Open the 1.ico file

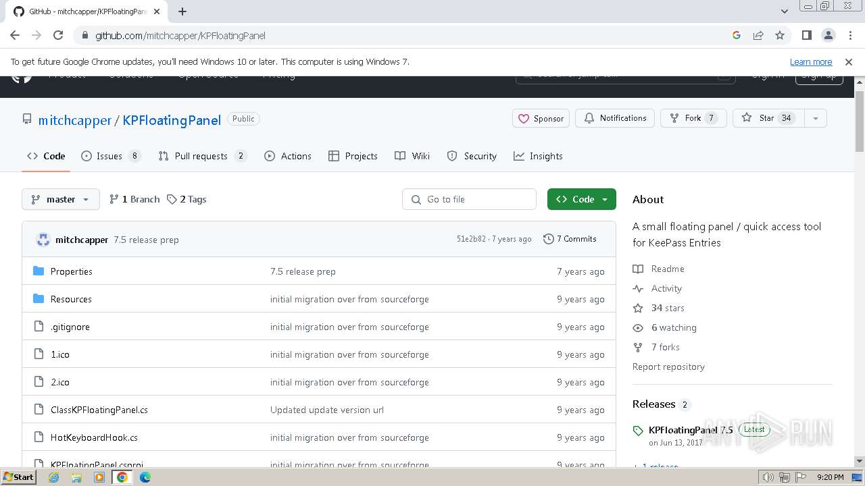60,354
